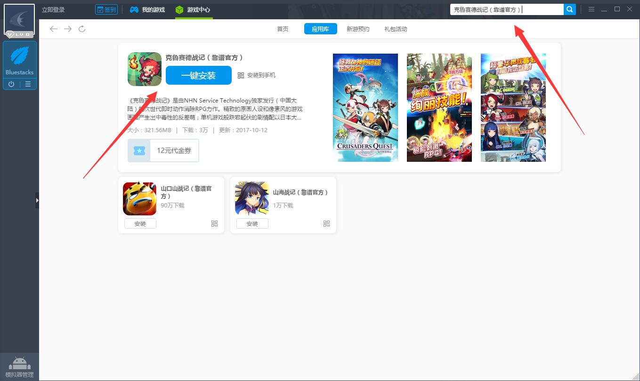
Task: Click the Bluestacks leaf emulator icon
Action: pos(20,56)
